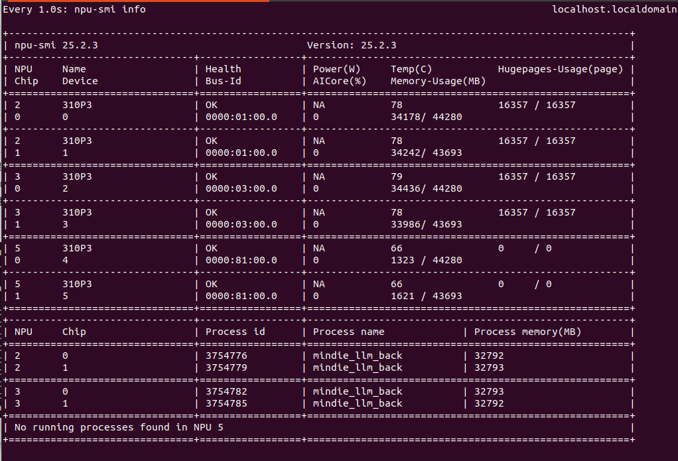Click the 'npu-smi 25.2.3' header text

pos(56,45)
